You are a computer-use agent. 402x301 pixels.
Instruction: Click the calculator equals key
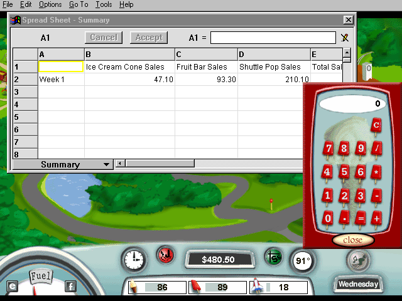click(361, 219)
